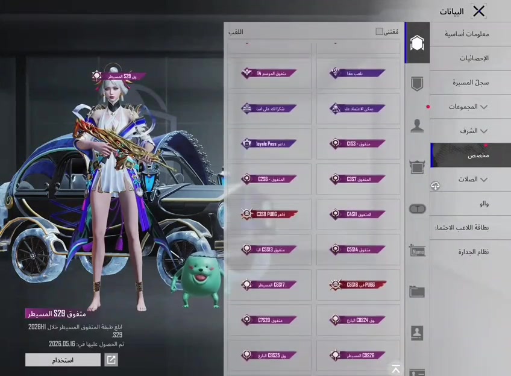511x376 pixels.
Task: Click the green frog companion pet
Action: click(x=198, y=281)
